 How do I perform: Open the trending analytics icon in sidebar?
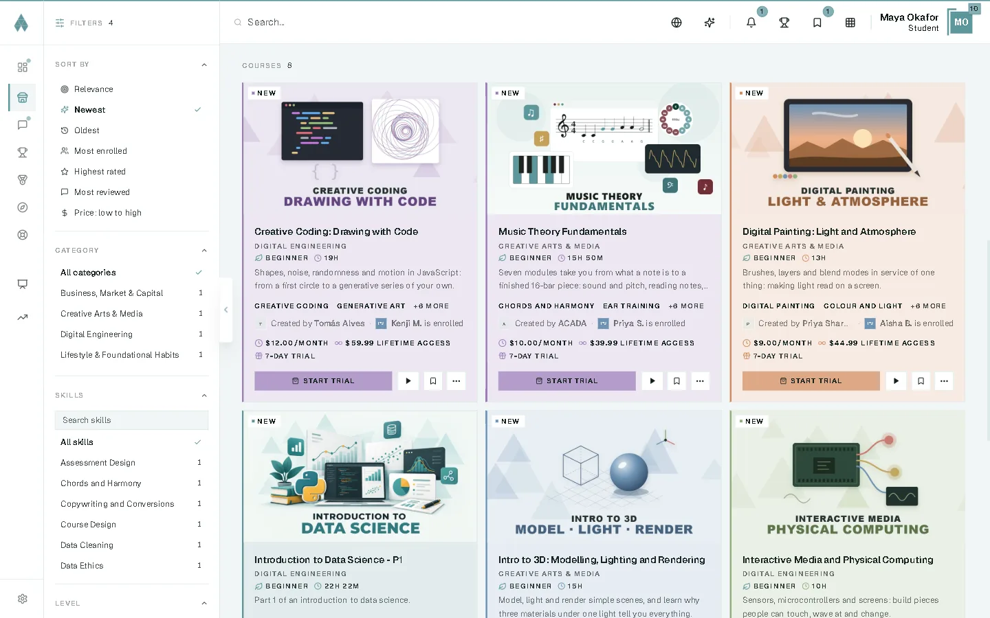coord(23,317)
